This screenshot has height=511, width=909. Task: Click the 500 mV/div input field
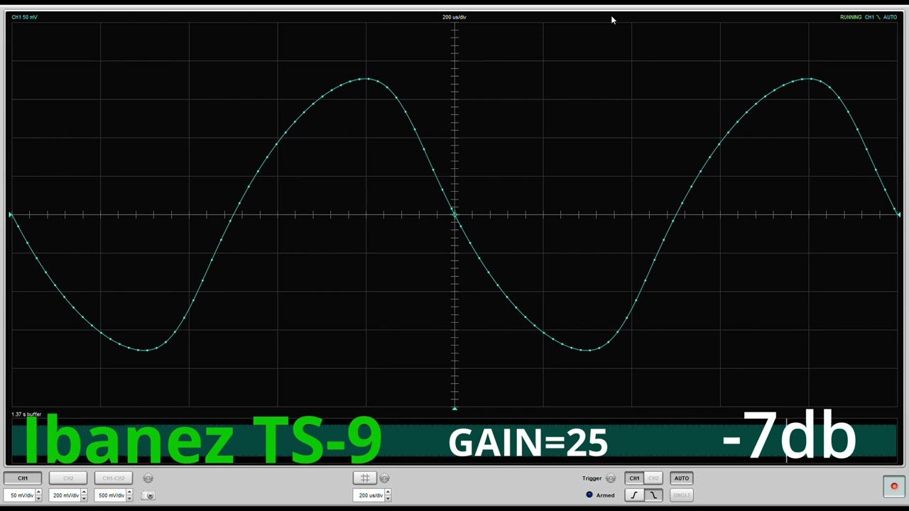click(x=111, y=495)
